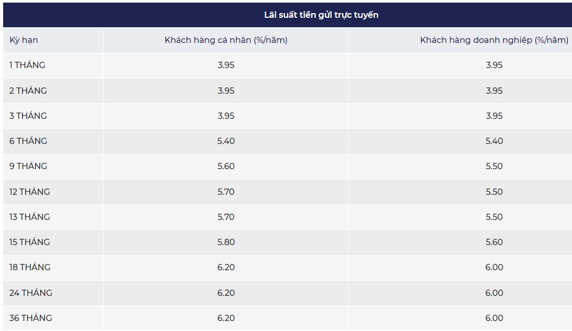Viewport: 572px width, 331px height.
Task: Click the "15 THÁNG" term label
Action: tap(29, 242)
